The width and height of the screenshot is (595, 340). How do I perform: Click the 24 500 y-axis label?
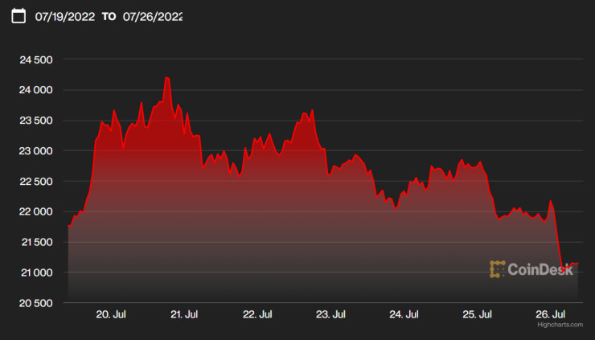(x=35, y=59)
